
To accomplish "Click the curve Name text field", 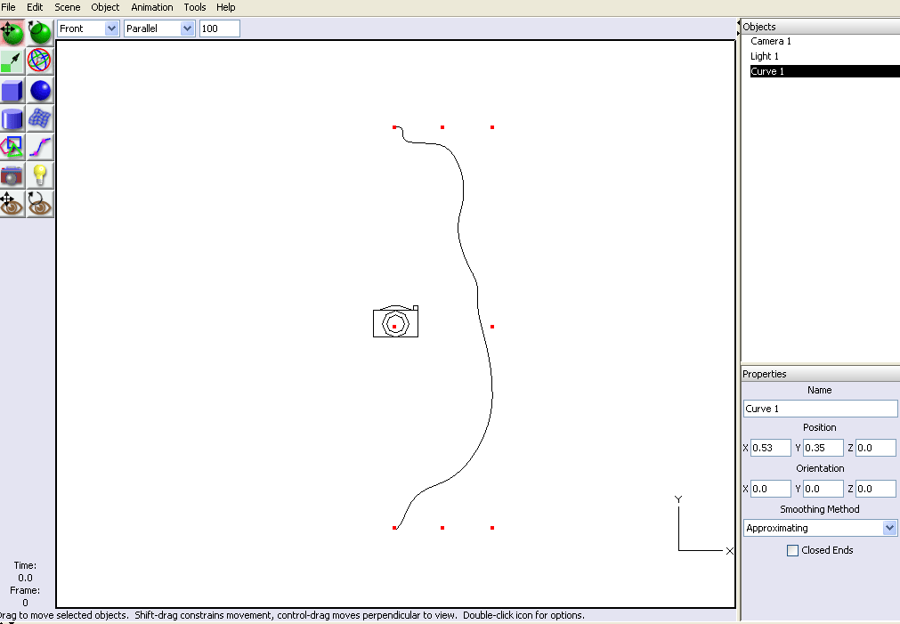I will coord(820,409).
